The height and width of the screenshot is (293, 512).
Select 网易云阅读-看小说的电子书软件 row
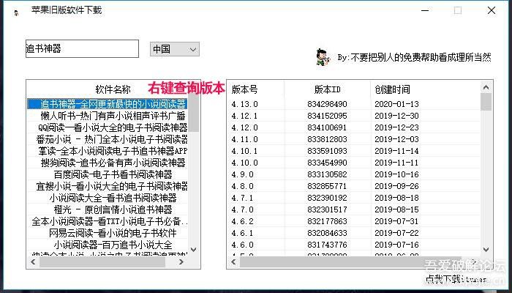pyautogui.click(x=108, y=233)
